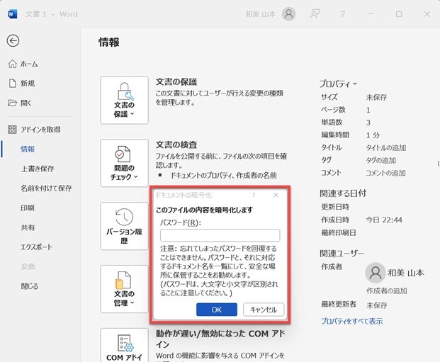Select New (新規) document option
The width and height of the screenshot is (440, 362).
coord(27,83)
